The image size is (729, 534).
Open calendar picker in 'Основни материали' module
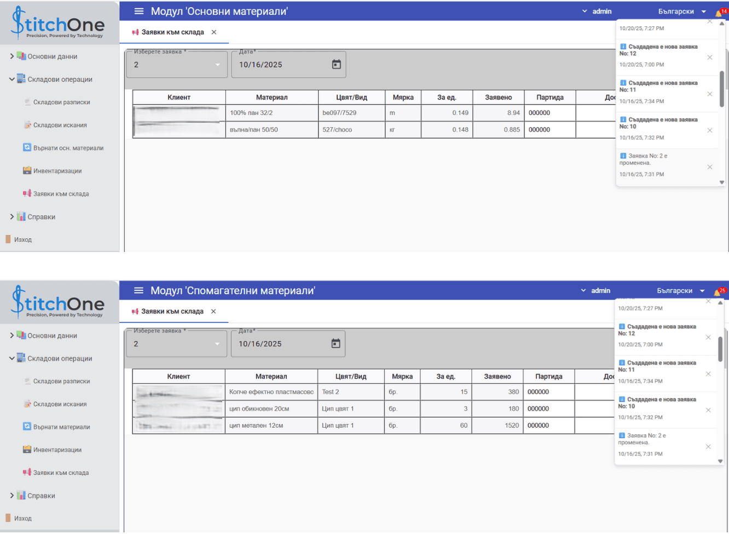[336, 65]
